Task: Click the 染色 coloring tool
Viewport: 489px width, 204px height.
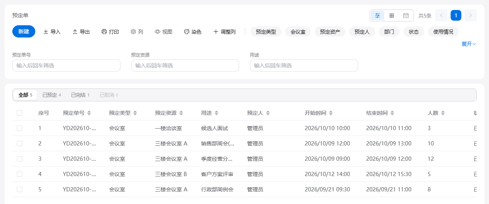Action: click(193, 32)
